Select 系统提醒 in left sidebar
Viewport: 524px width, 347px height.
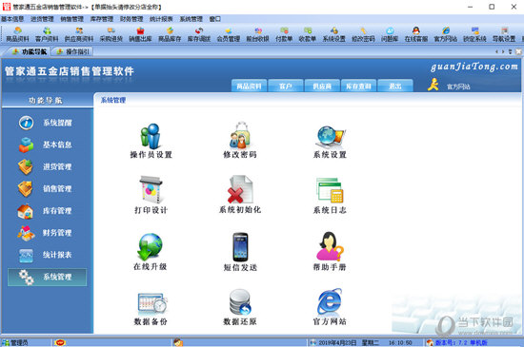(47, 123)
